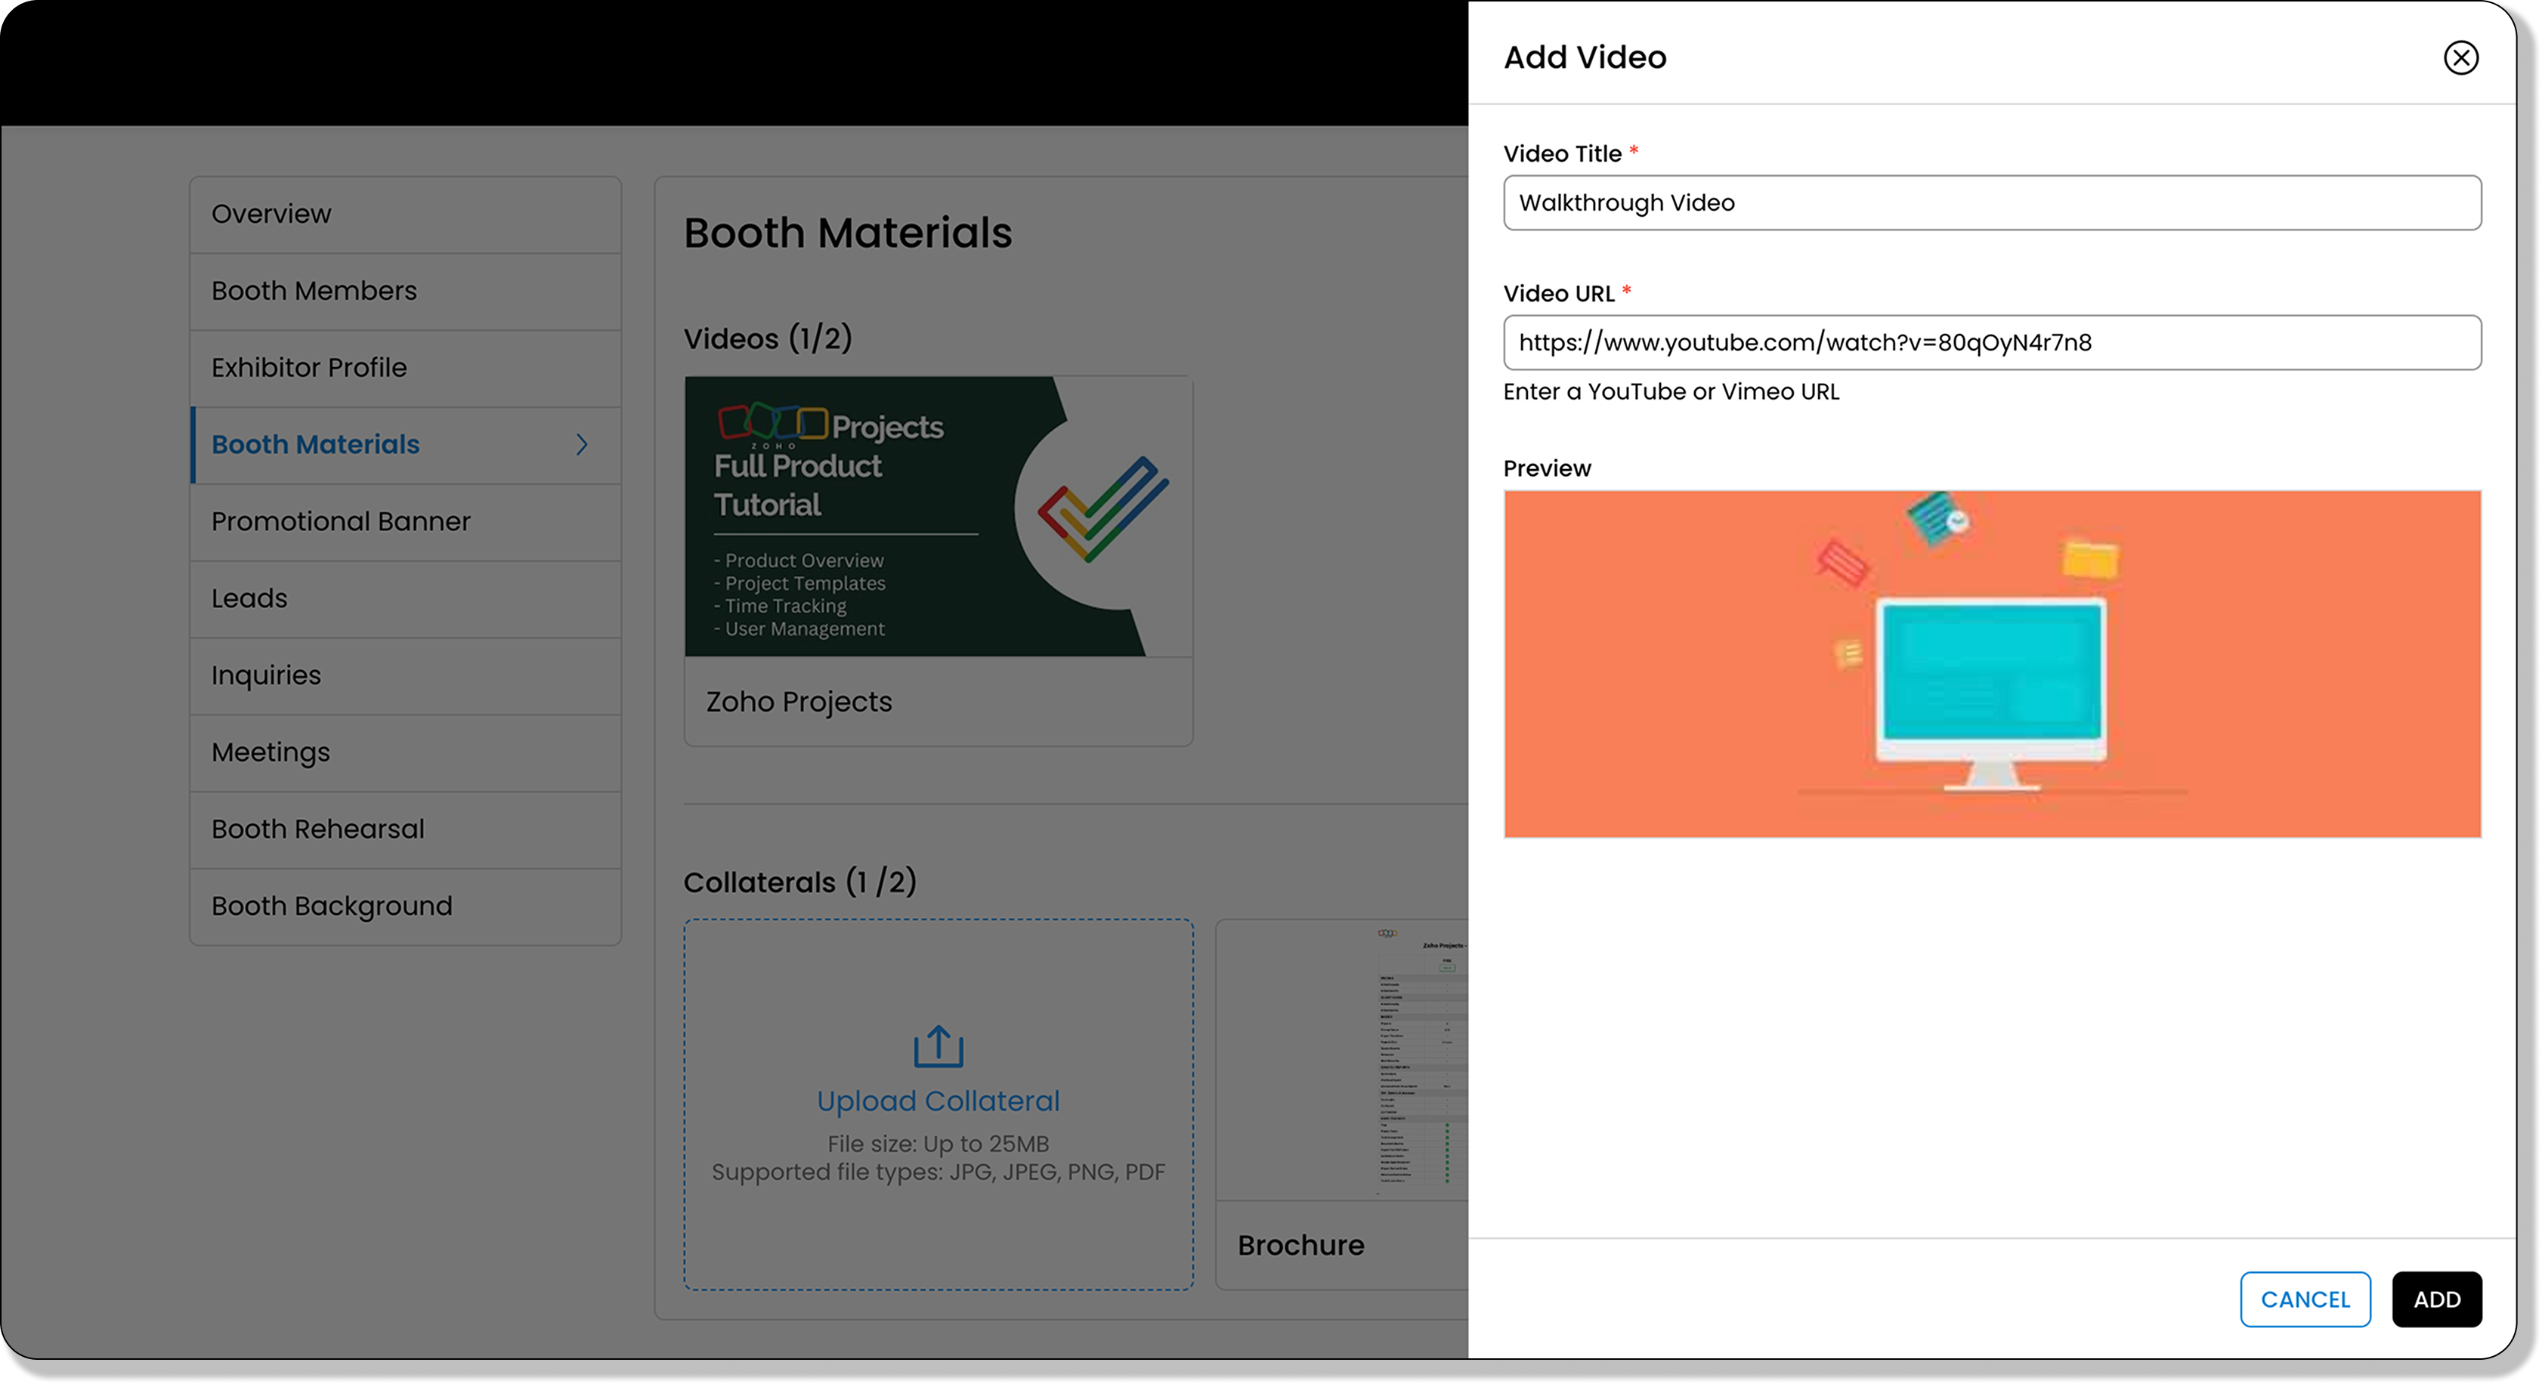Screen dimensions: 2542x1384
Task: Open Meetings from sidebar
Action: 271,752
